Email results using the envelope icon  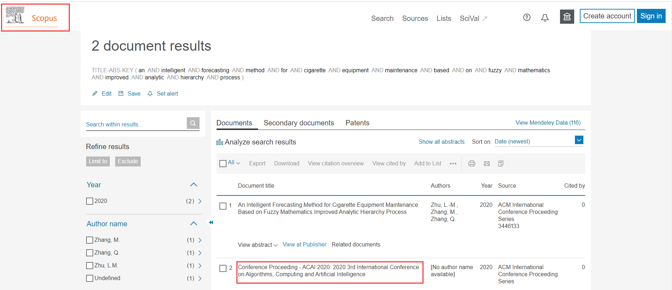point(487,164)
